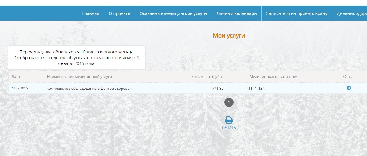This screenshot has width=367, height=156.
Task: Click the Мои услуги heading
Action: pos(229,36)
